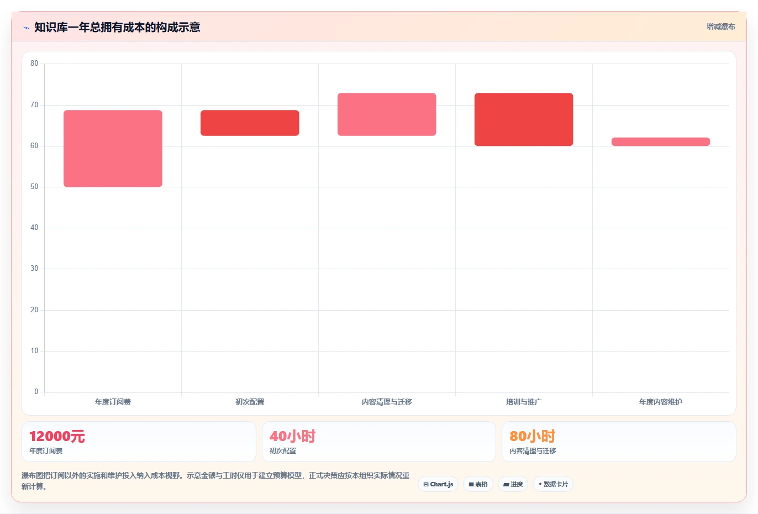Viewport: 758px width, 514px height.
Task: Click the footnote paragraph starting 瀑布图把订阅以外
Action: [x=215, y=481]
